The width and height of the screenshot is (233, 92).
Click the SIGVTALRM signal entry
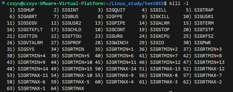(x=30, y=43)
